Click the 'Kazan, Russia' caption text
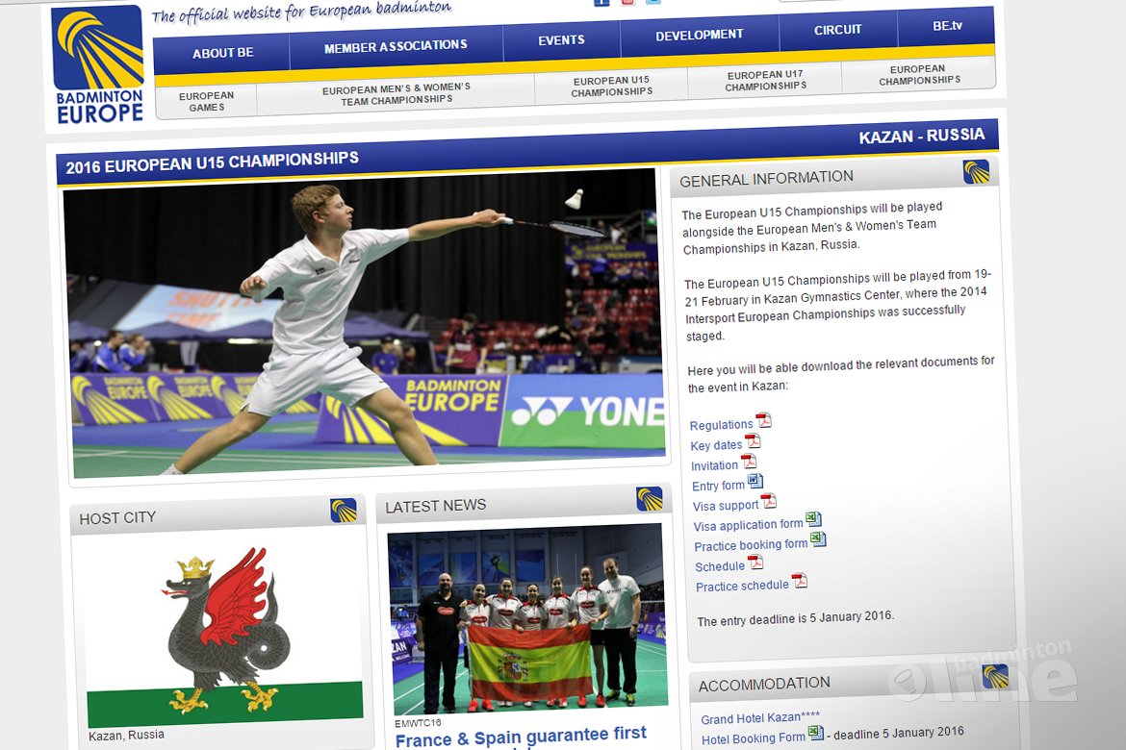 coord(126,735)
